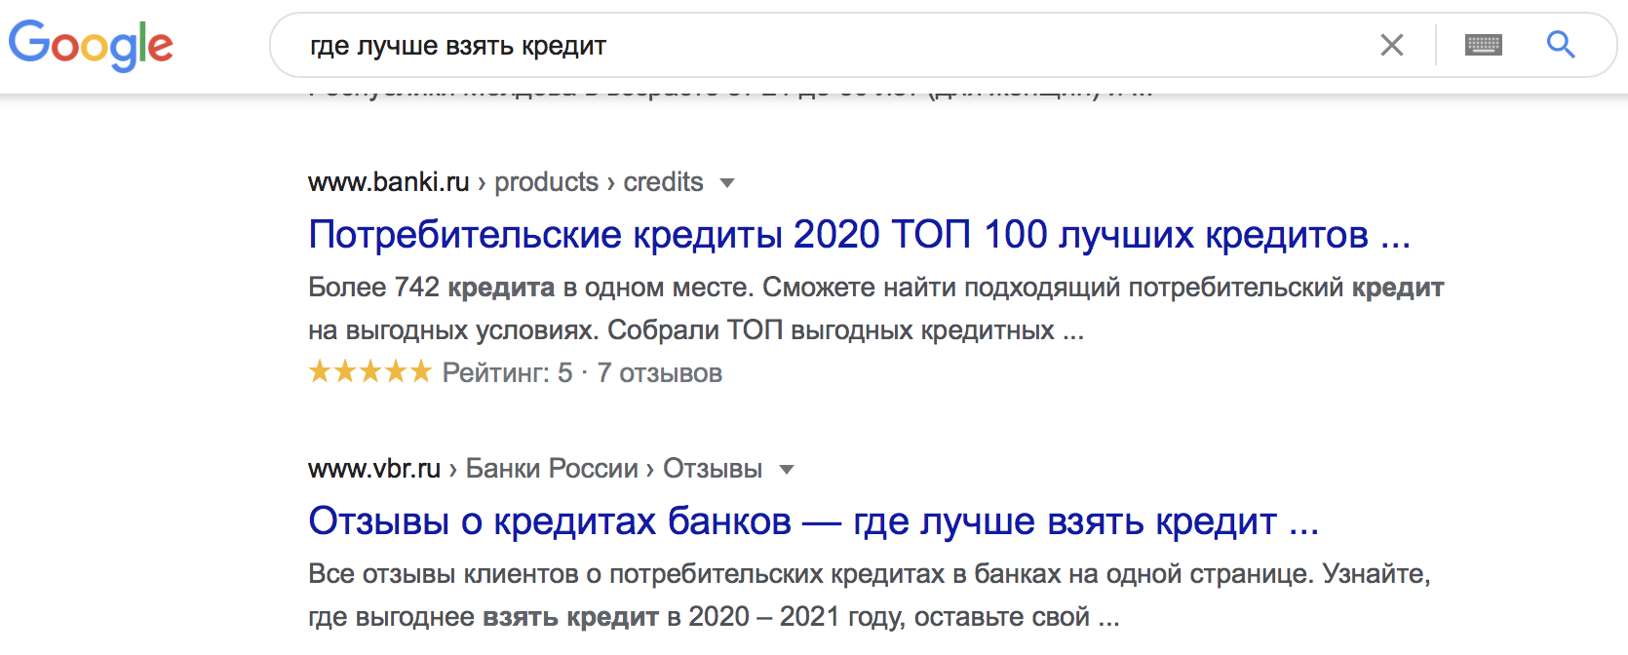Expand the dropdown arrow next to banki.ru credits
This screenshot has height=655, width=1628.
[x=726, y=183]
